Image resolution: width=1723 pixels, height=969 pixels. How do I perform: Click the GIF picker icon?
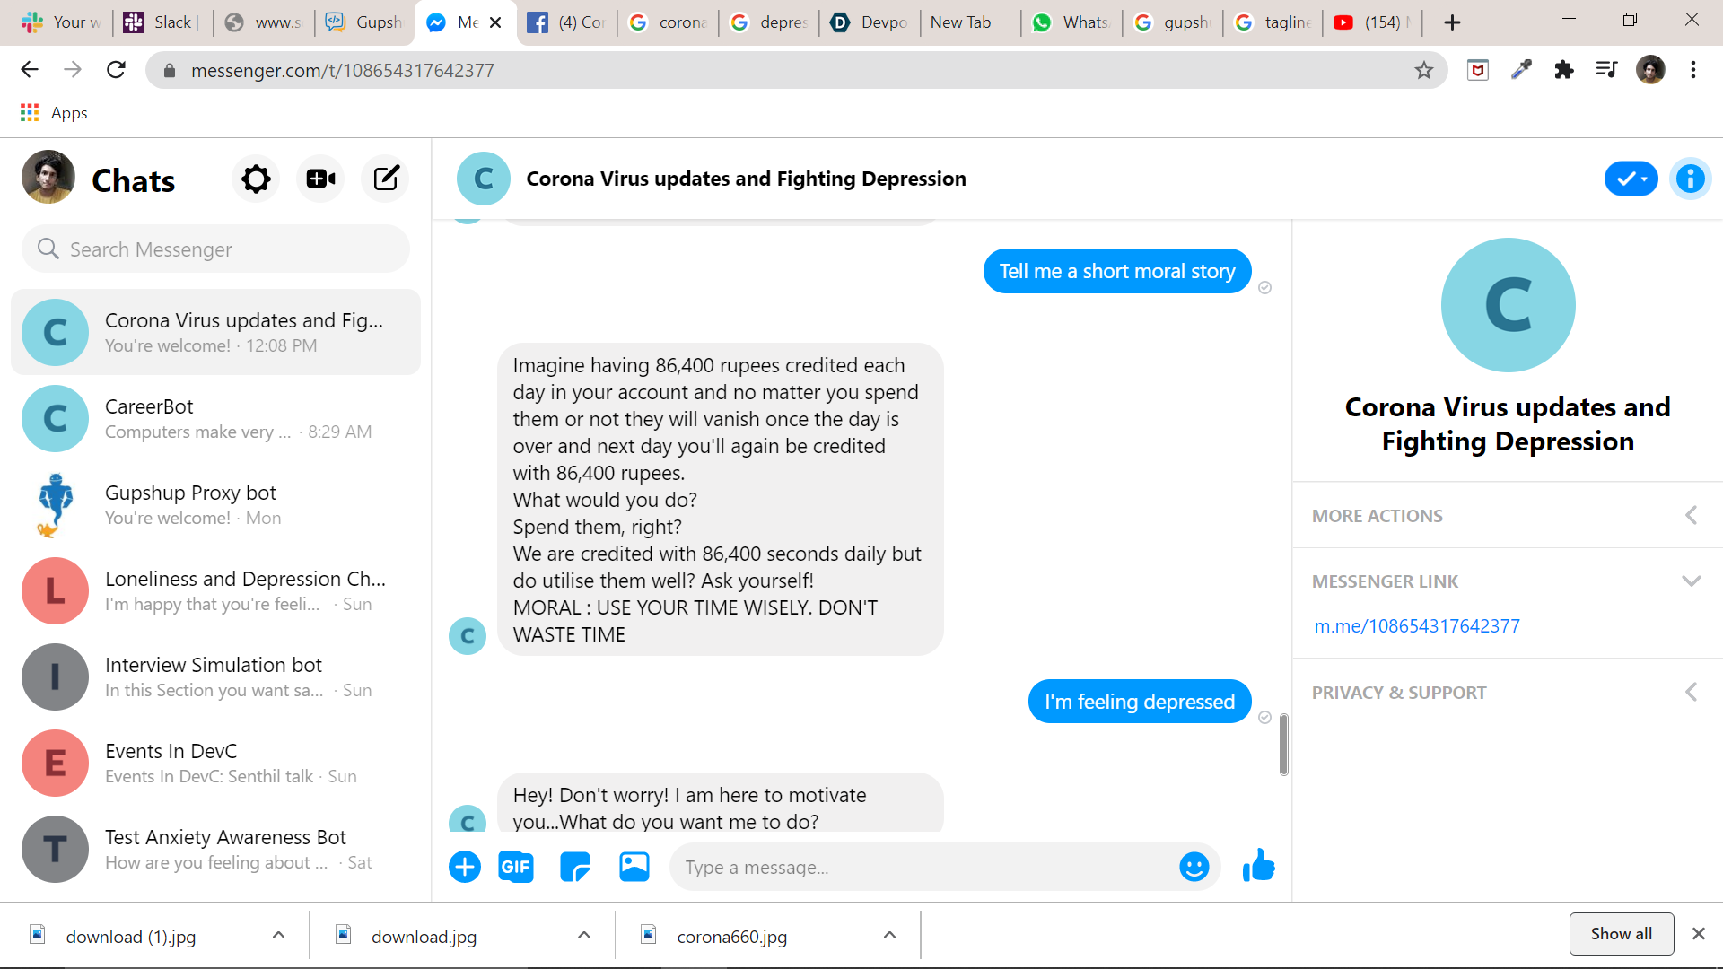click(515, 867)
